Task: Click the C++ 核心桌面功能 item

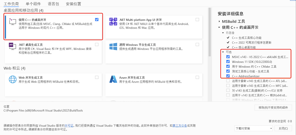Action: (244, 47)
